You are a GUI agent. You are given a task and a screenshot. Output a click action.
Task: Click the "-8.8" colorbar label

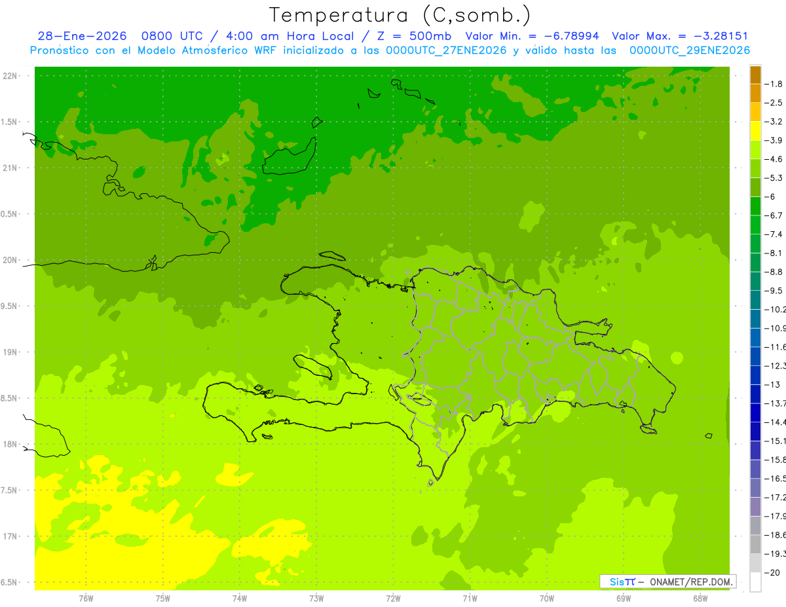(774, 272)
